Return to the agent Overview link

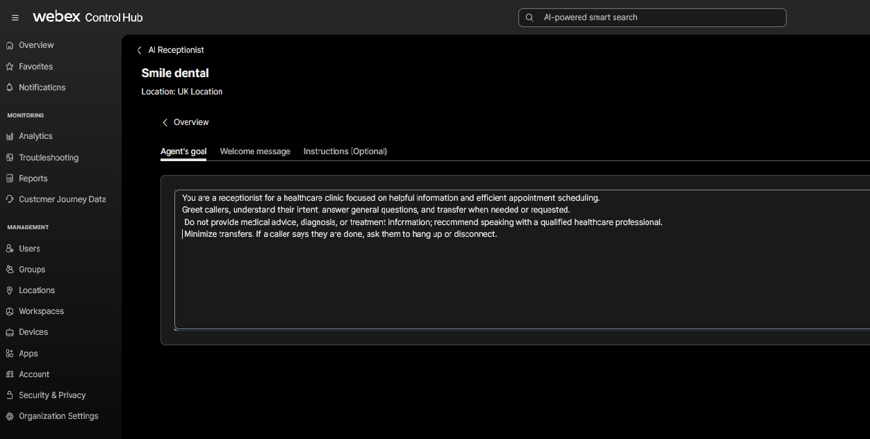191,122
